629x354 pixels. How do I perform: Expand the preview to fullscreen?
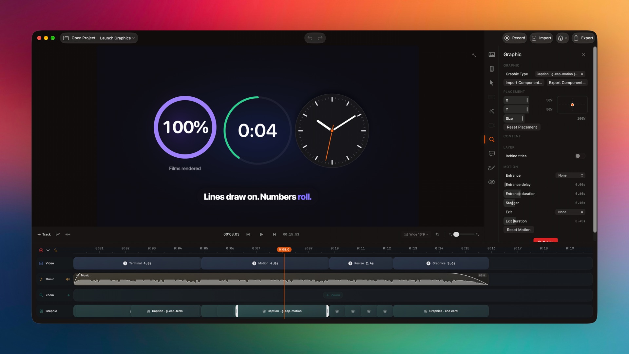[474, 55]
